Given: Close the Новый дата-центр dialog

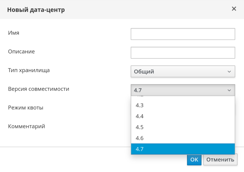Looking at the screenshot, I should tap(234, 9).
